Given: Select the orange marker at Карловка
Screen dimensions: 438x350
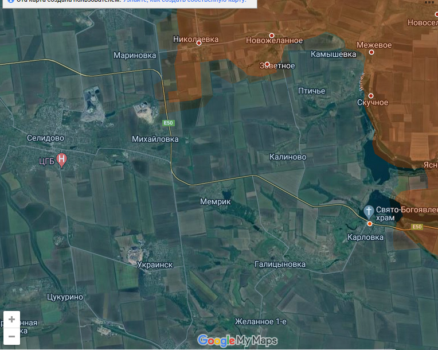Looking at the screenshot, I should [x=370, y=224].
